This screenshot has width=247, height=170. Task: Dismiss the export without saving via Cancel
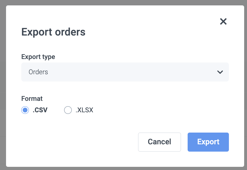click(159, 142)
